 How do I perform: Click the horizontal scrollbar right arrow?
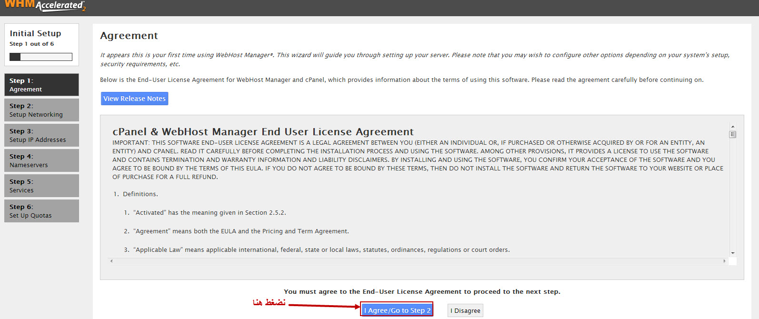pos(725,261)
